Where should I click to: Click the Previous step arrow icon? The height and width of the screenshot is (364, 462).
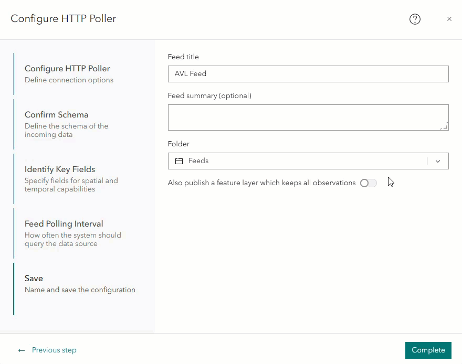click(22, 350)
